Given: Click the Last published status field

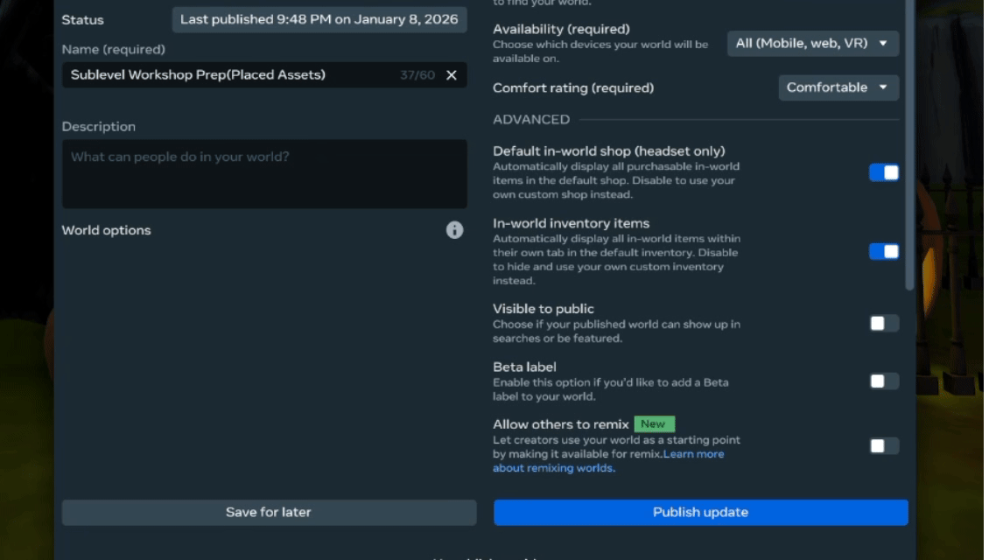Looking at the screenshot, I should [x=319, y=19].
